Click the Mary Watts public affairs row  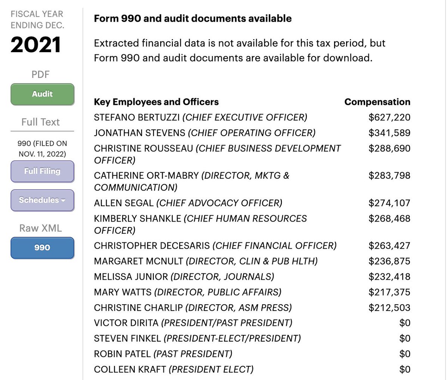click(252, 292)
